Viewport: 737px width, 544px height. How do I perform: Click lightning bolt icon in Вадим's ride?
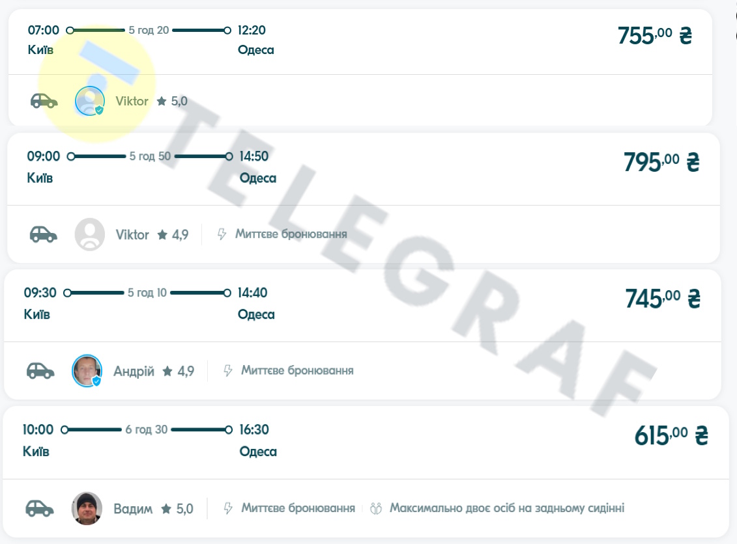pos(228,508)
